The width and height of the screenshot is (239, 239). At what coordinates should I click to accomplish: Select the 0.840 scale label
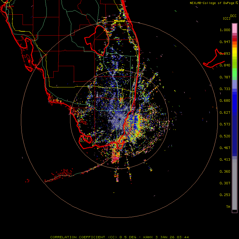[x=225, y=65]
